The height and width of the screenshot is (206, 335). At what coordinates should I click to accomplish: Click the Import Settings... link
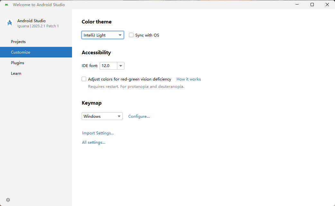(x=98, y=133)
